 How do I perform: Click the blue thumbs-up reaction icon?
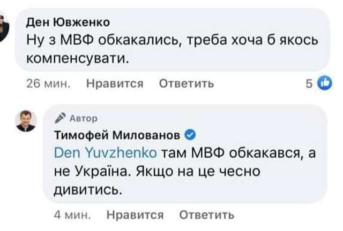324,84
